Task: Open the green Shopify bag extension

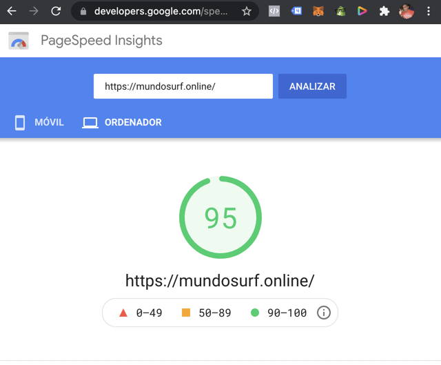Action: click(340, 11)
